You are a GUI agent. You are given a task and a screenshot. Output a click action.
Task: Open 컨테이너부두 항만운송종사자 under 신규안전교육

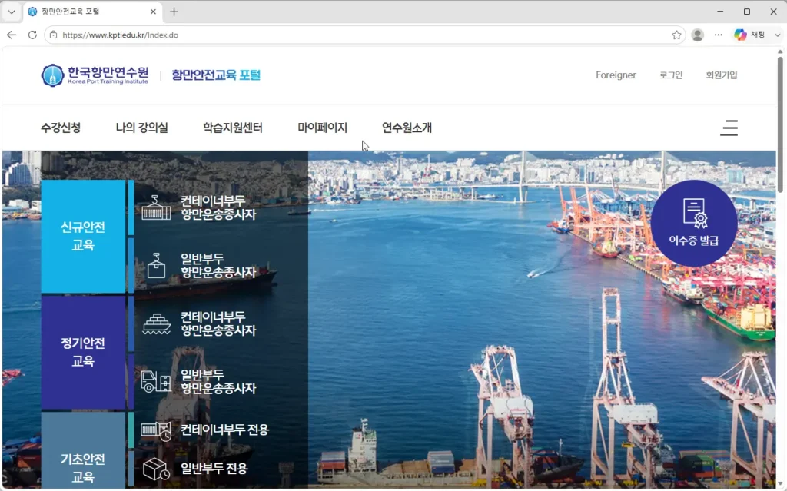[218, 207]
